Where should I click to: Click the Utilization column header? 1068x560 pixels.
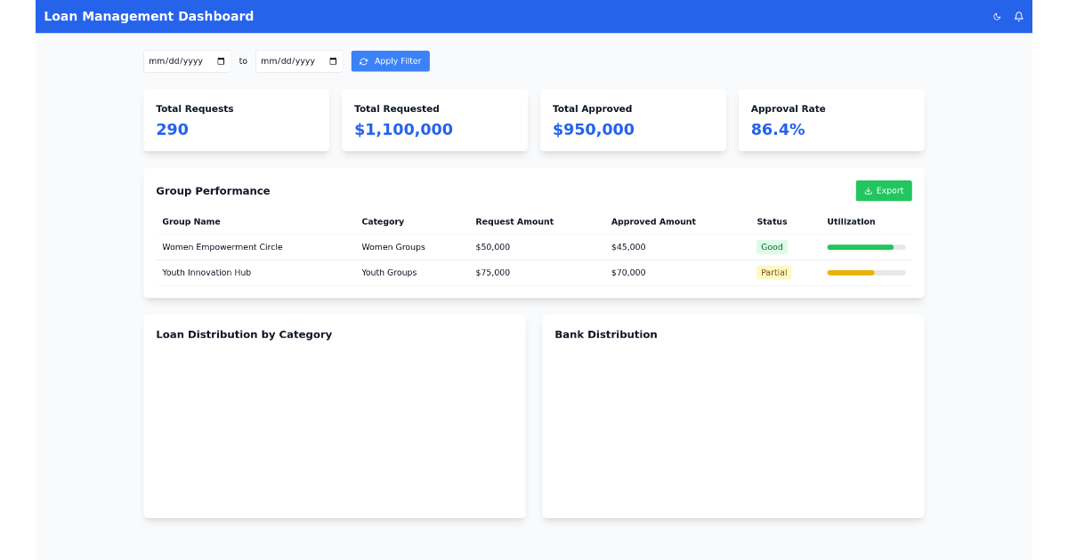(x=850, y=221)
